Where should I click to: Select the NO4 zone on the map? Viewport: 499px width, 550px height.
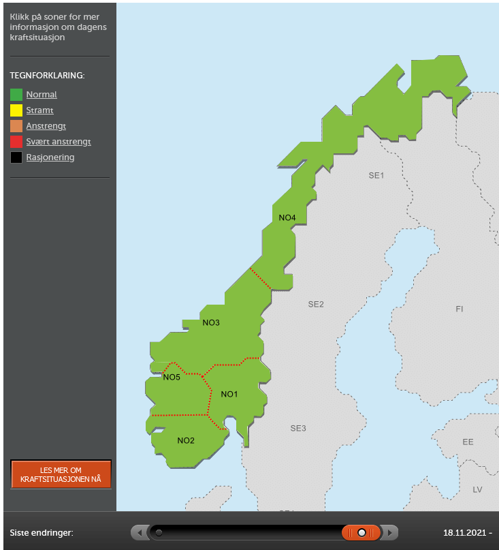tap(287, 218)
